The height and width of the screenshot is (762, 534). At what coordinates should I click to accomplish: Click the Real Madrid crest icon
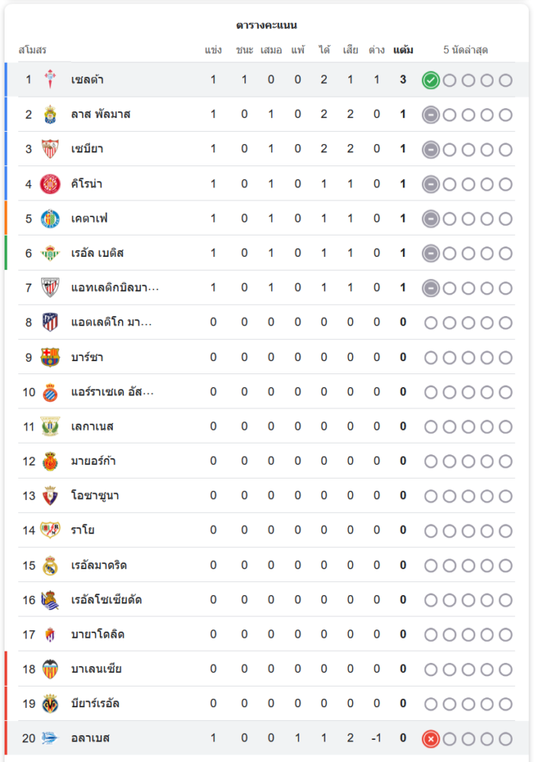50,565
